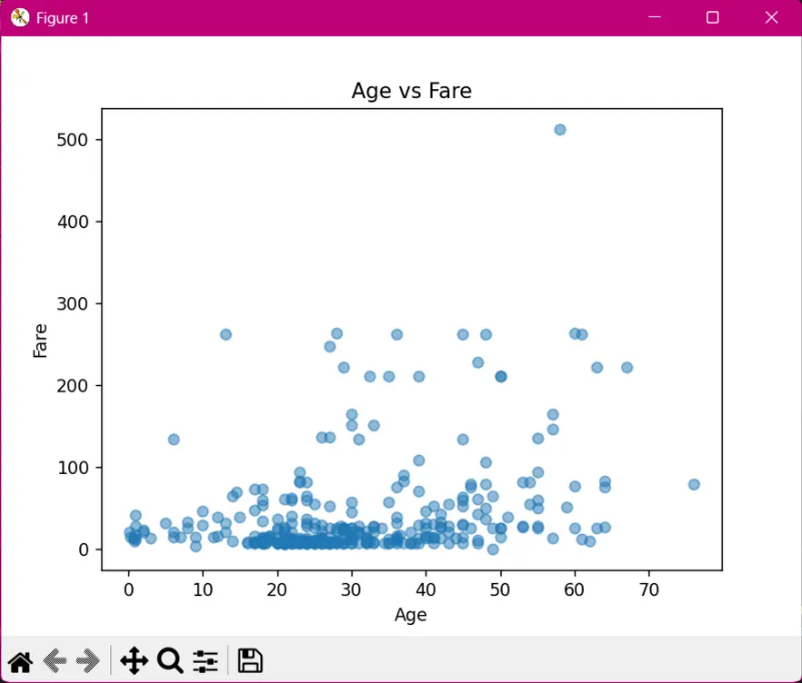
Task: Activate the Zoom to rectangle tool
Action: coord(170,660)
